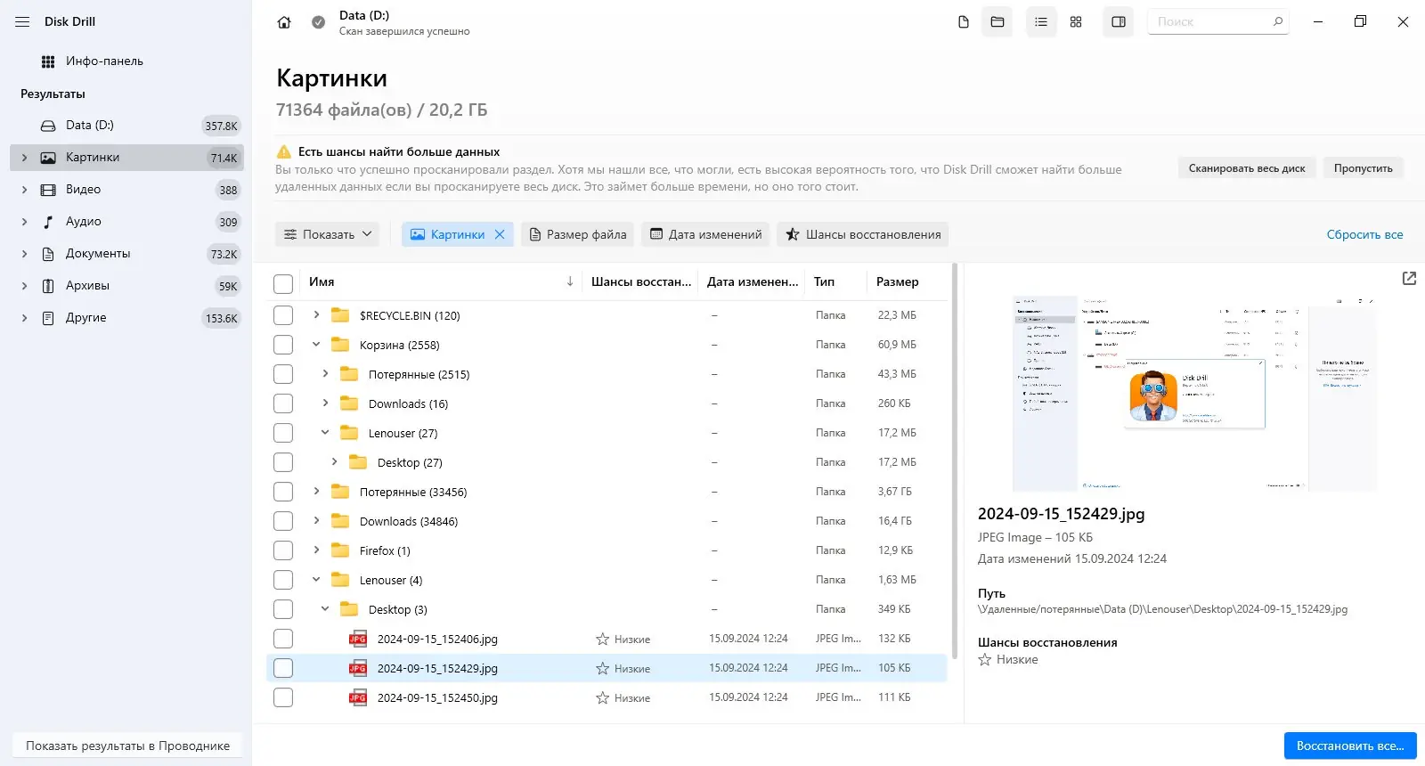Expand Видео category in sidebar
1425x766 pixels.
[24, 190]
